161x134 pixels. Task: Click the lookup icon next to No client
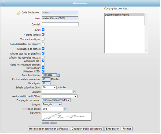click(x=65, y=109)
